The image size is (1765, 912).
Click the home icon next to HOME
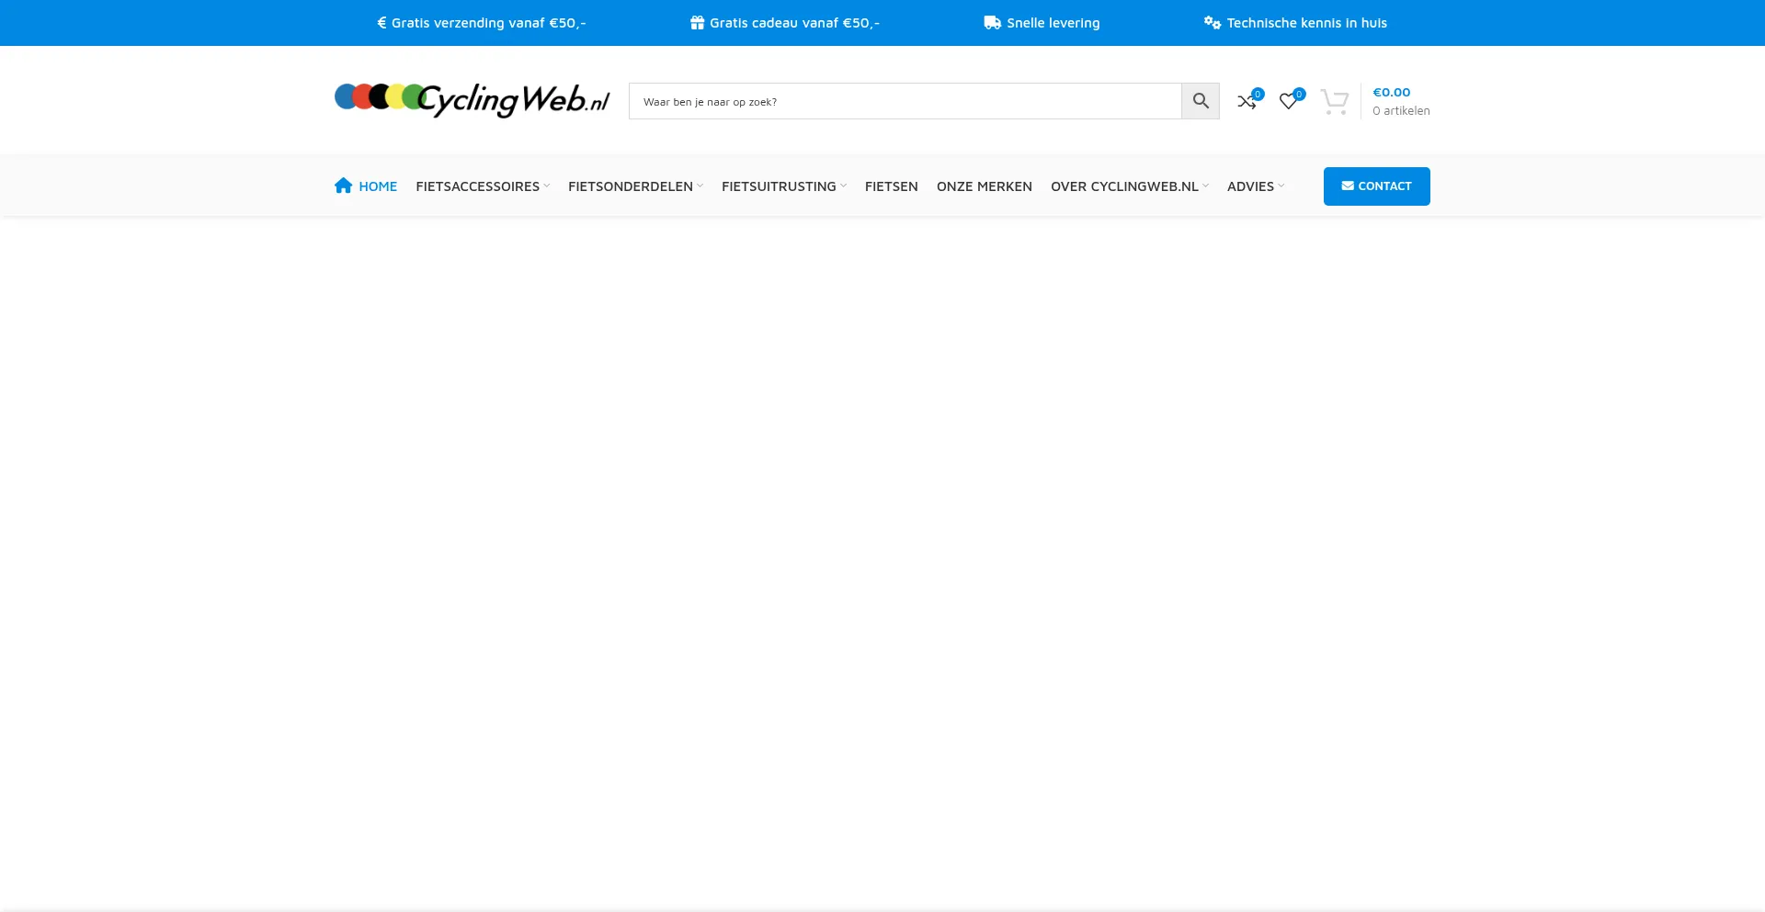(x=343, y=185)
